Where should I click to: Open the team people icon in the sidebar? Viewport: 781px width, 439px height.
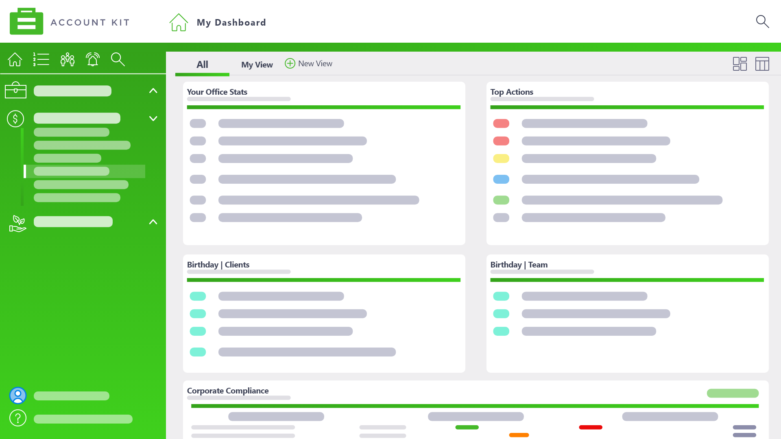click(67, 59)
